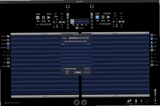
Task: Click the left deck volume fader
Action: [x=68, y=14]
